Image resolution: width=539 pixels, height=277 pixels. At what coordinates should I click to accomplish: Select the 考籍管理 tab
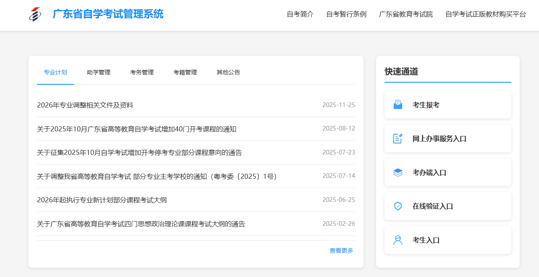[185, 72]
